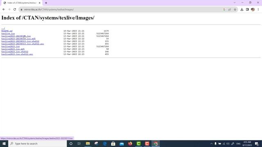Select the Index of /CTAN tab
The height and width of the screenshot is (147, 262).
click(22, 3)
